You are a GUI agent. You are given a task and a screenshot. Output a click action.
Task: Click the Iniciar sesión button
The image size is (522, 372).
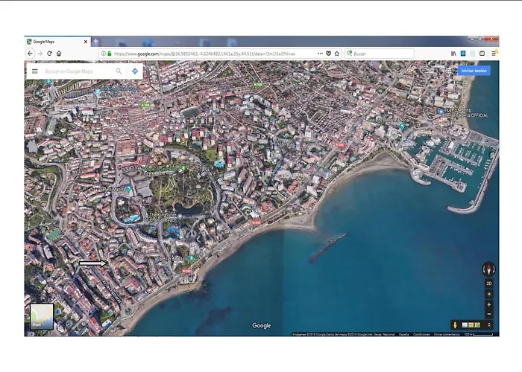474,71
